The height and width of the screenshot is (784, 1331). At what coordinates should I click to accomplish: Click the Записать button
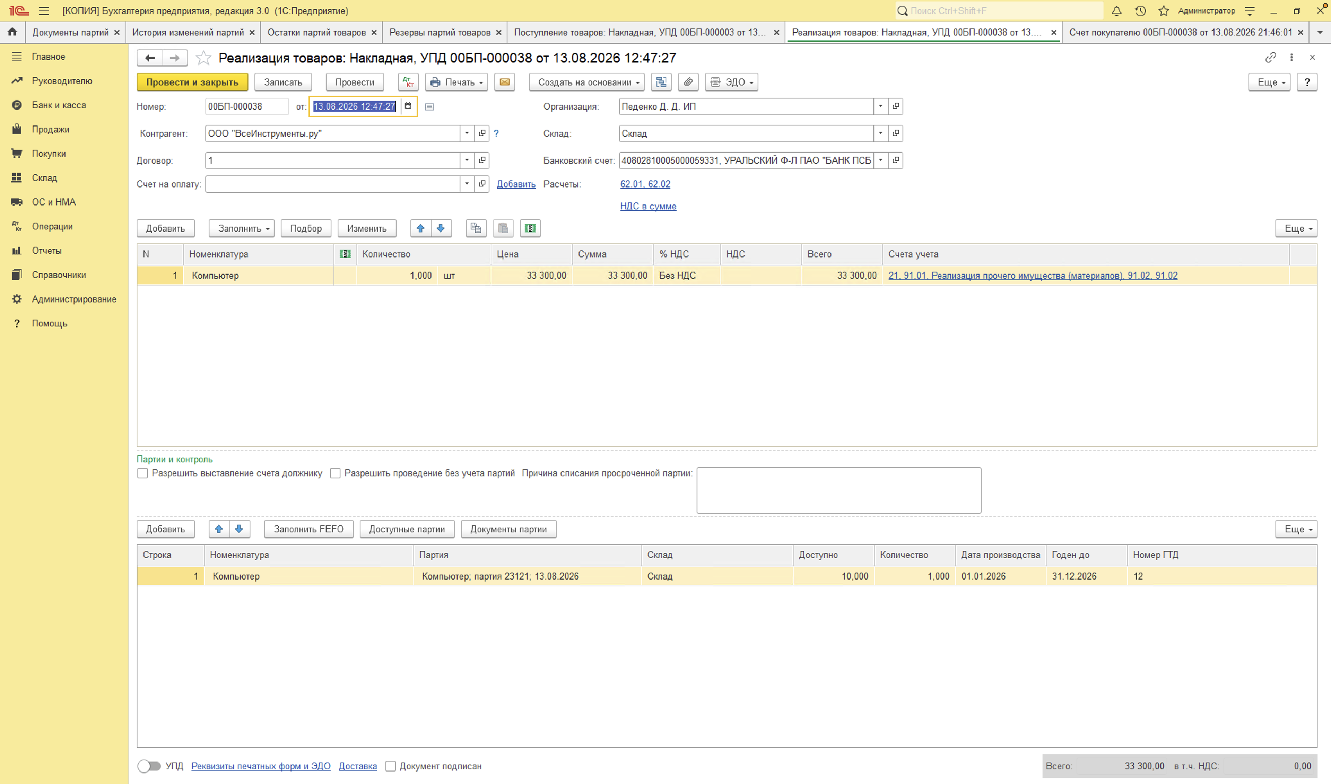pyautogui.click(x=283, y=82)
